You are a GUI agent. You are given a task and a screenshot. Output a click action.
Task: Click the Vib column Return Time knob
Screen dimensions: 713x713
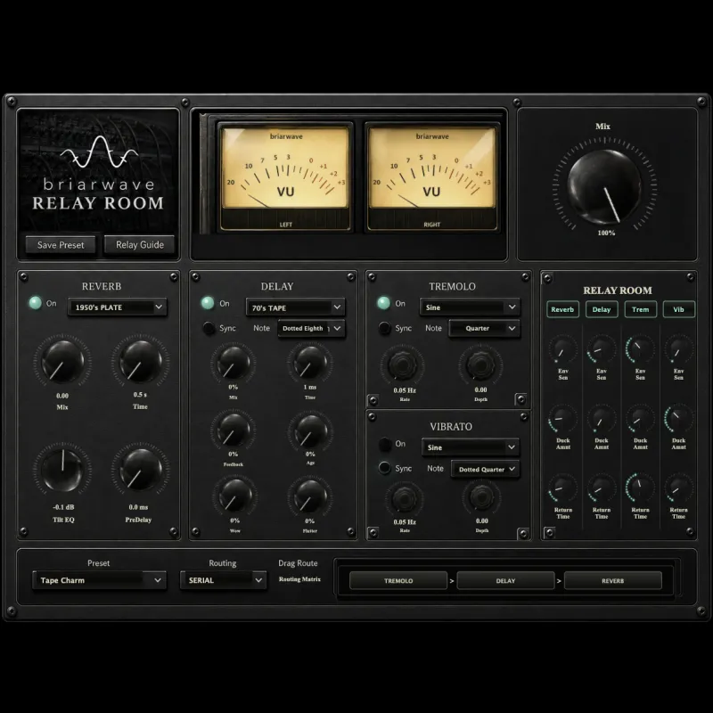pyautogui.click(x=678, y=488)
